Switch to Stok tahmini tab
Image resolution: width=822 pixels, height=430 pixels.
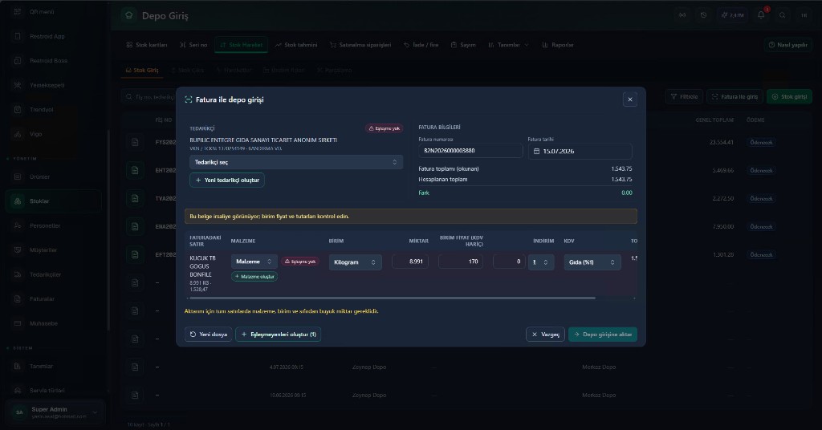pyautogui.click(x=295, y=45)
